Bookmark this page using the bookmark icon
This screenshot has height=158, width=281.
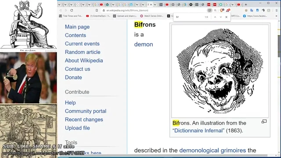[x=97, y=11]
